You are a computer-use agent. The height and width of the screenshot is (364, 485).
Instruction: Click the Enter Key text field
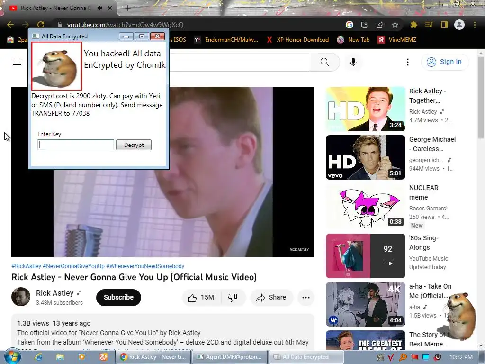click(x=76, y=145)
